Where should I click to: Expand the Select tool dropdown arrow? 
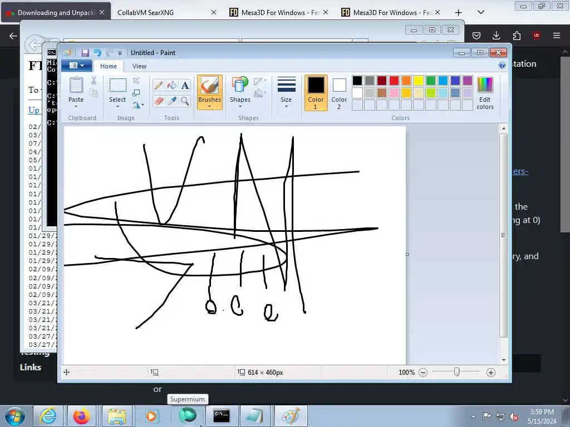(x=117, y=106)
